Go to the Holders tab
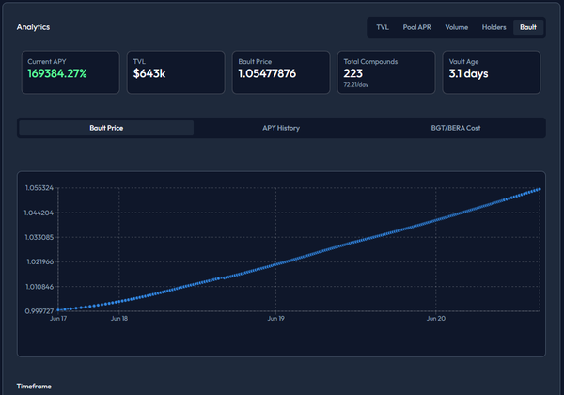 coord(494,27)
